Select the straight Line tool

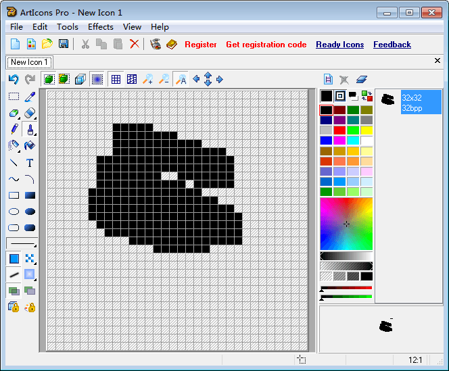pyautogui.click(x=14, y=163)
